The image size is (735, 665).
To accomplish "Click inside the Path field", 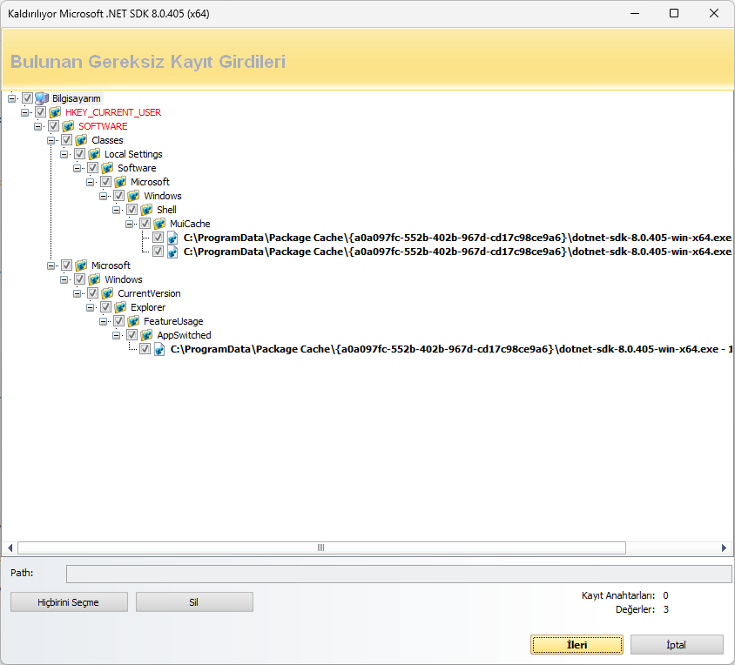I will 399,574.
